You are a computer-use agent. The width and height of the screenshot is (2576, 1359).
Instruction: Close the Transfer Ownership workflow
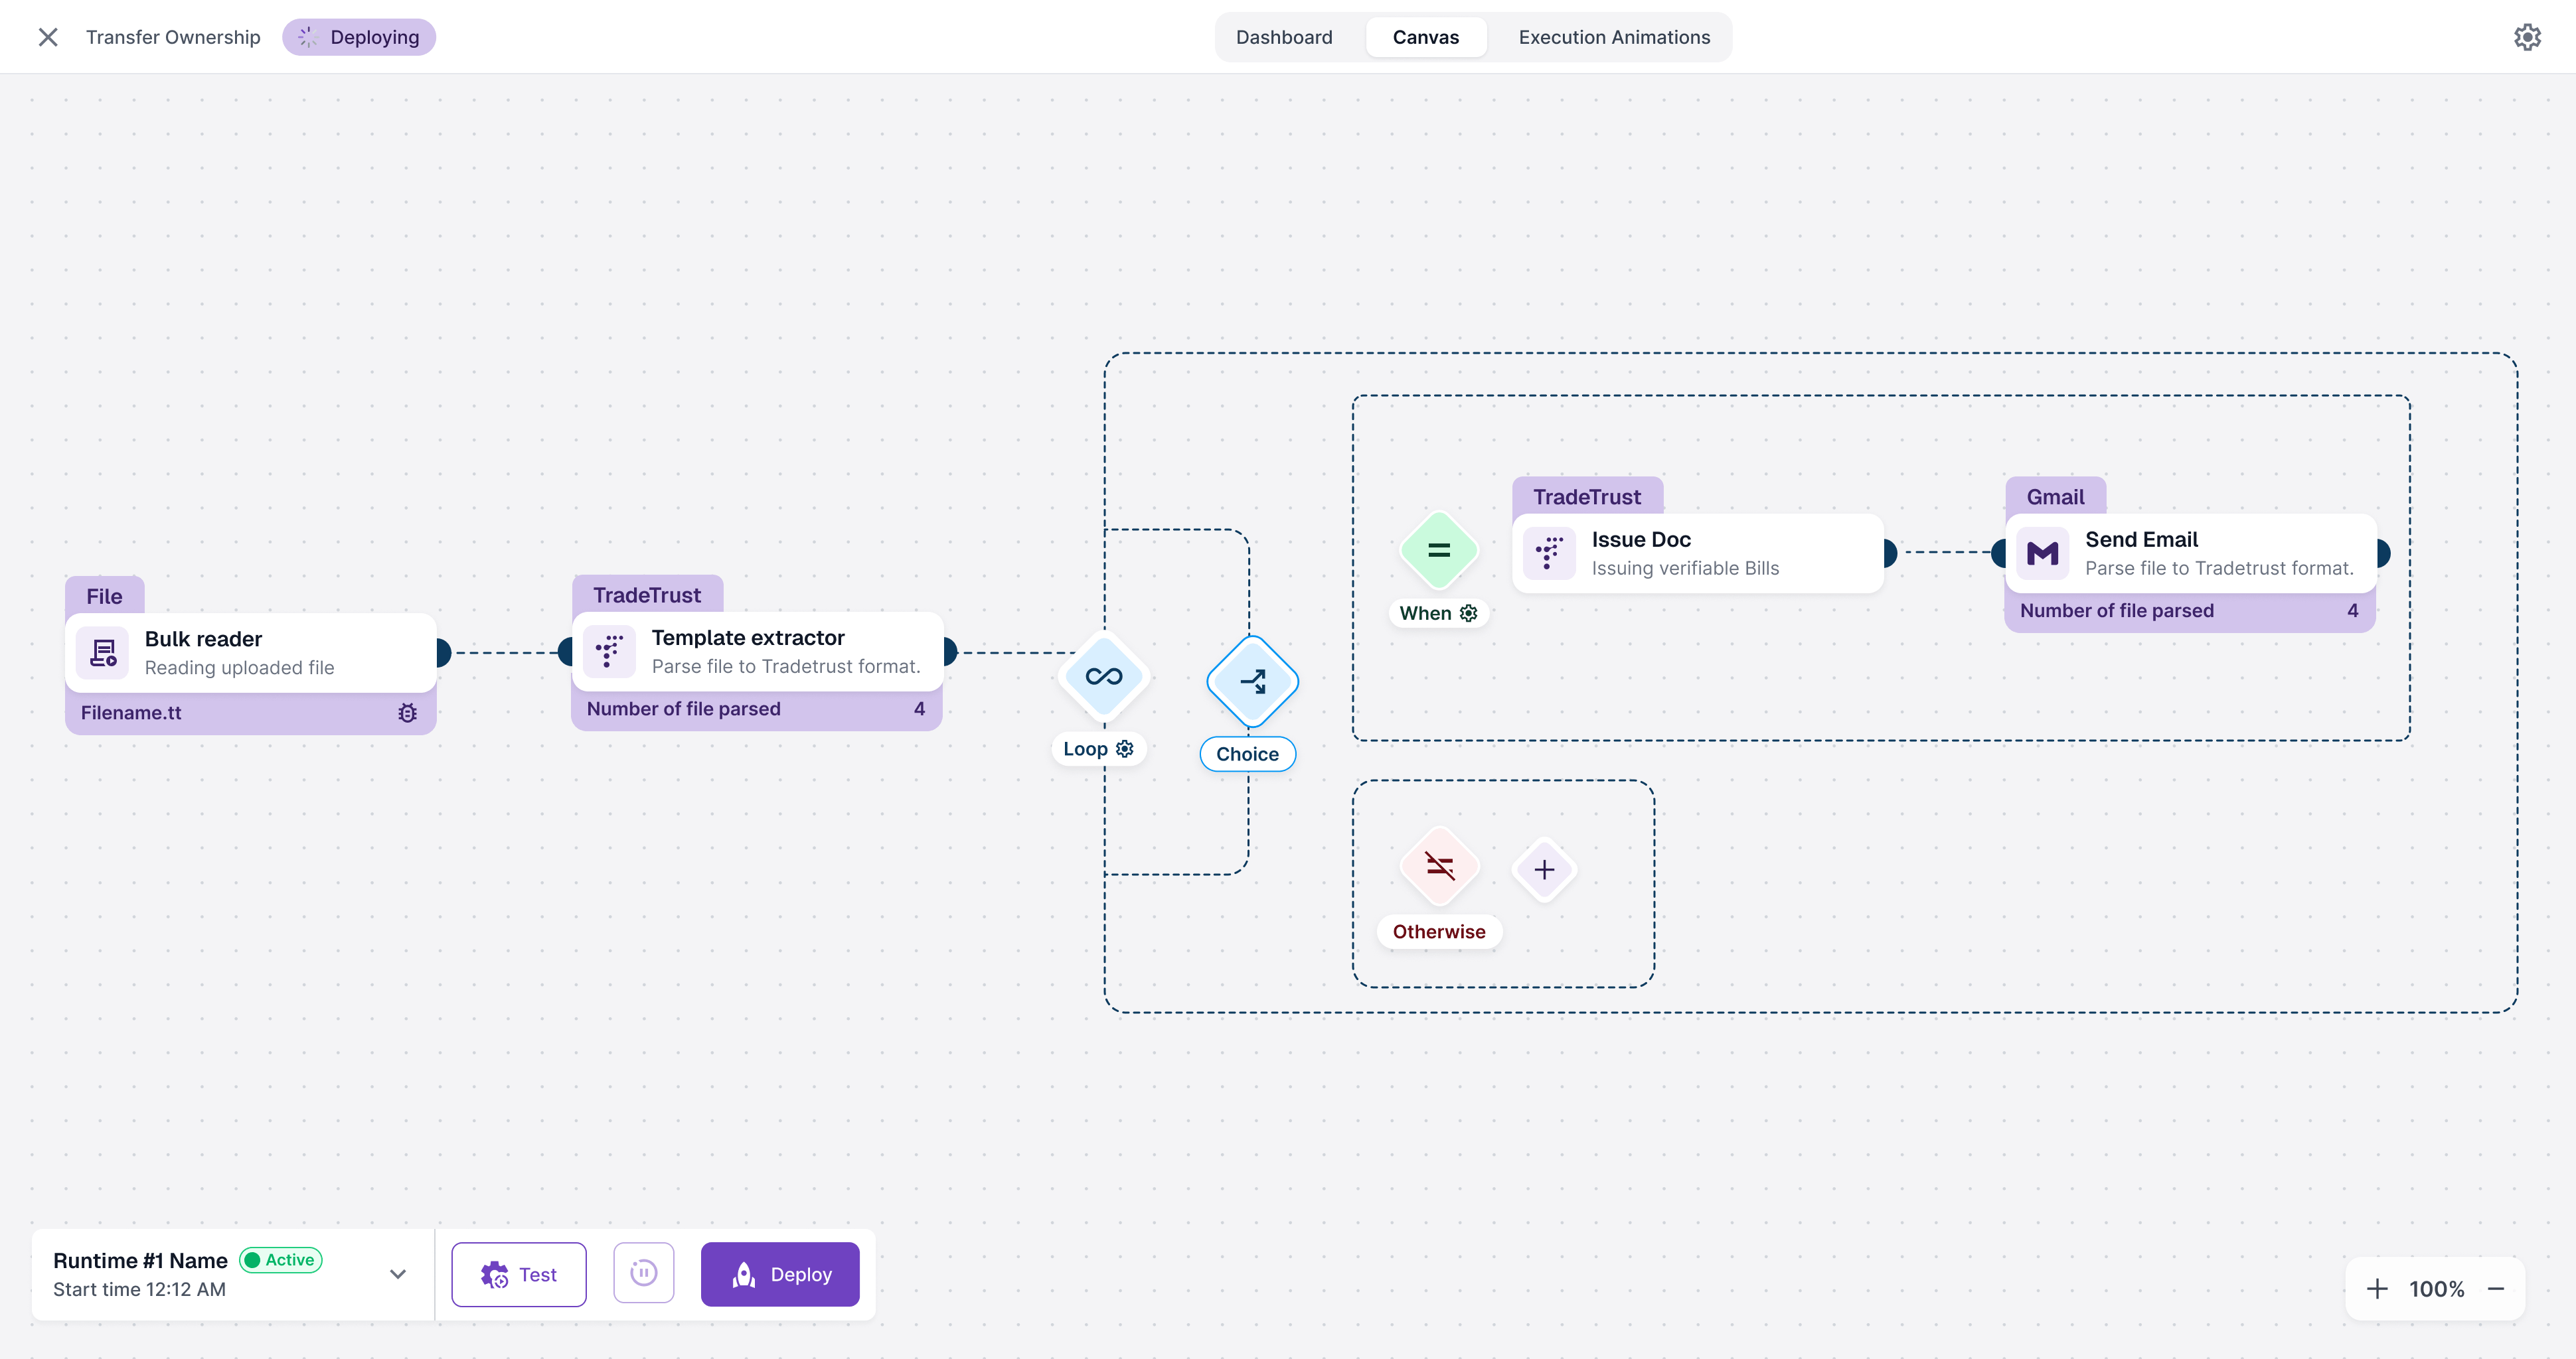click(47, 37)
